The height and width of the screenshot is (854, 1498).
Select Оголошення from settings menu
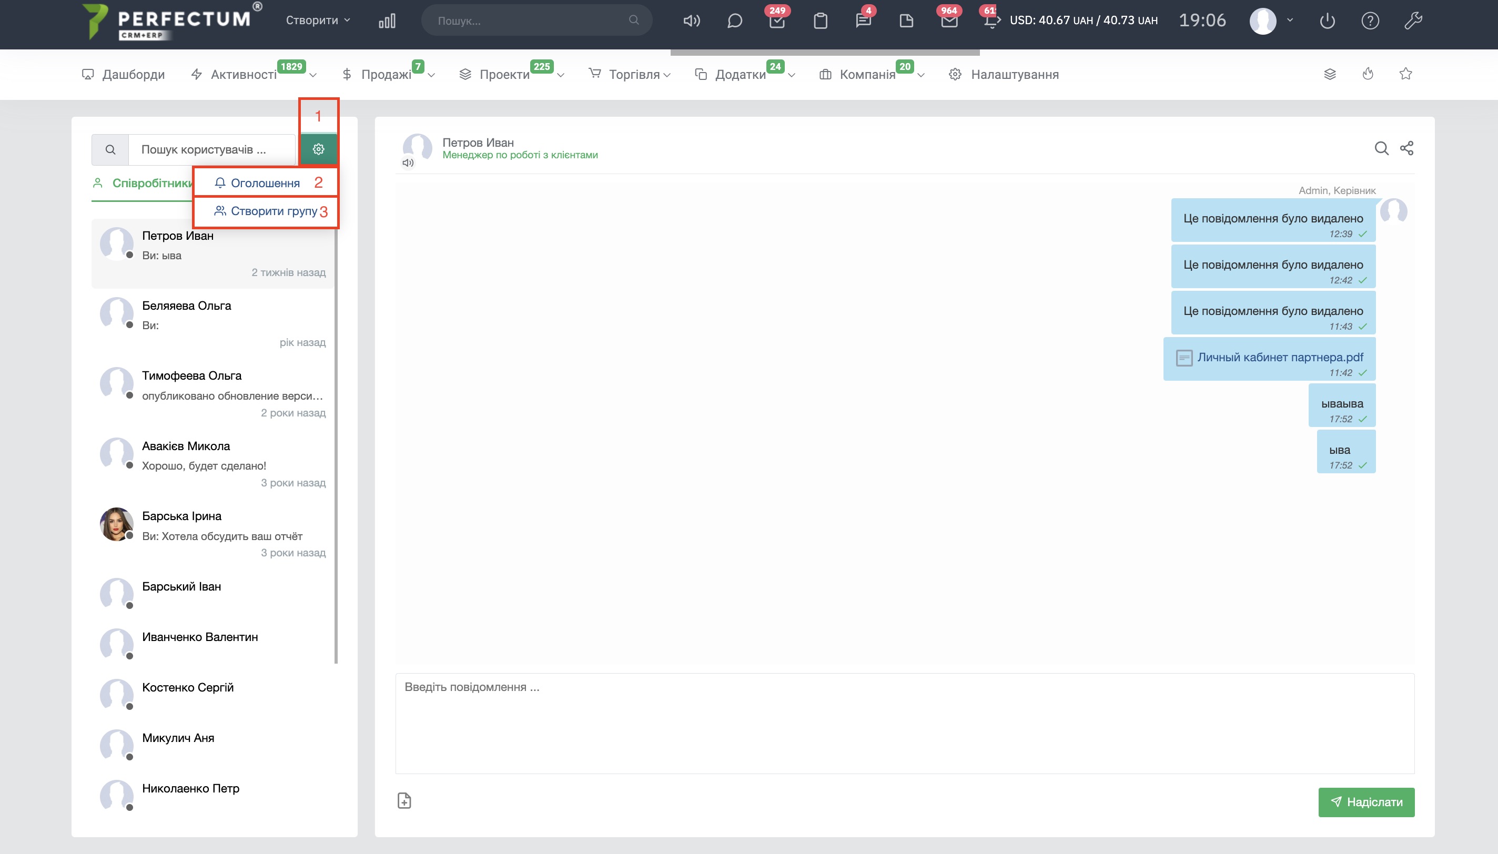click(265, 183)
